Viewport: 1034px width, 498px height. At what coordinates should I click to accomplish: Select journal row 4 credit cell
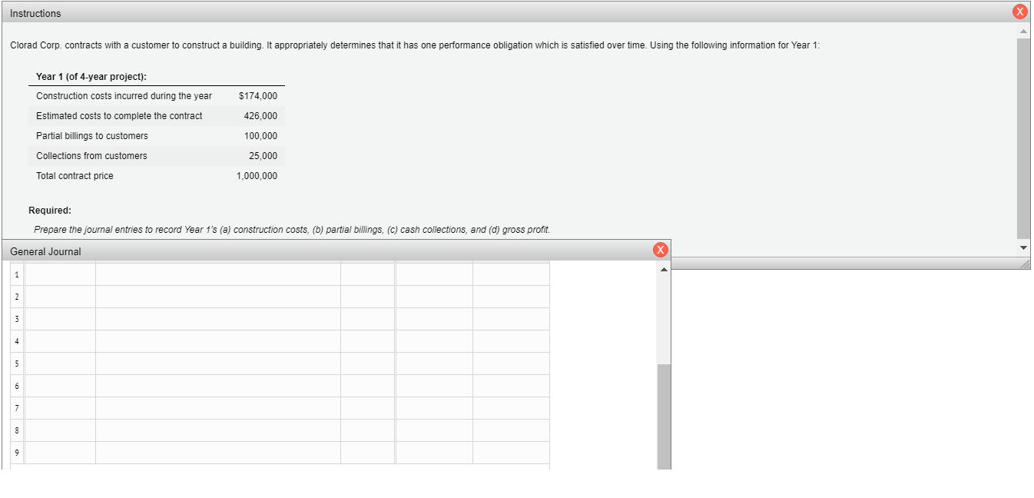point(512,341)
